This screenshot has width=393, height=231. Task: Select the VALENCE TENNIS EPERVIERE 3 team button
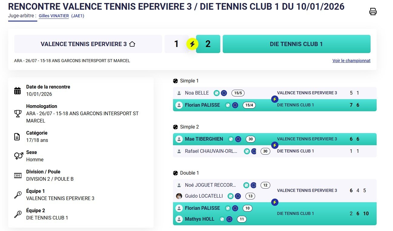coord(88,44)
